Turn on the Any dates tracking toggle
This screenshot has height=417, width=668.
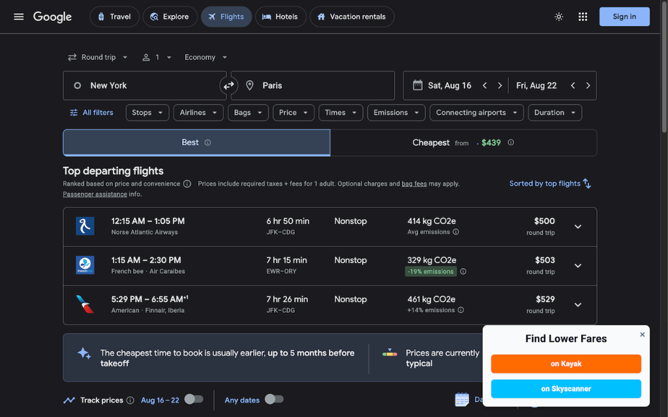coord(273,399)
